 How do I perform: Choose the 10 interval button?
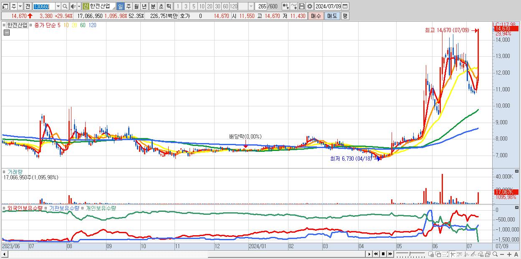(x=202, y=6)
